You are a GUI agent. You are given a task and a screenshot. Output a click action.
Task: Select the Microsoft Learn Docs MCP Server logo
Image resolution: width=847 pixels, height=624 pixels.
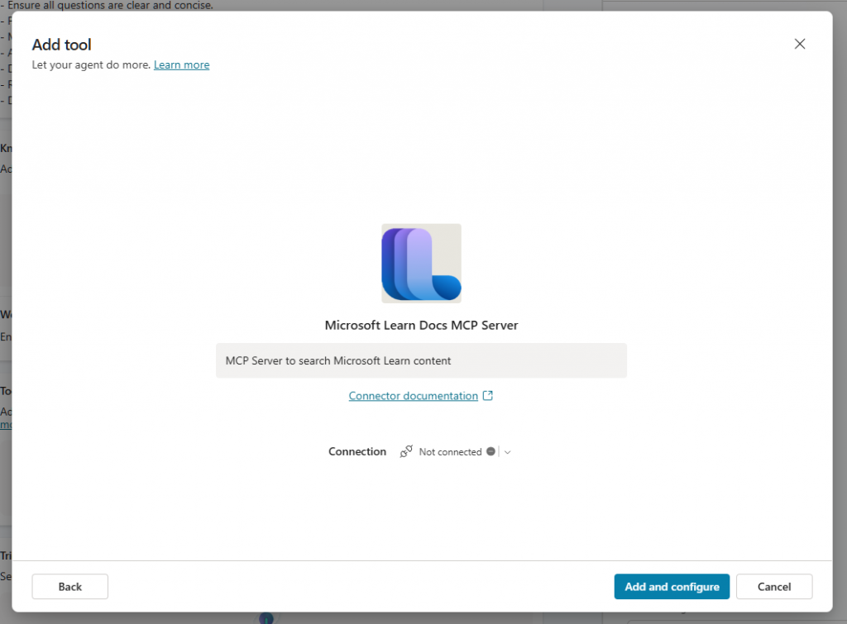(x=421, y=263)
